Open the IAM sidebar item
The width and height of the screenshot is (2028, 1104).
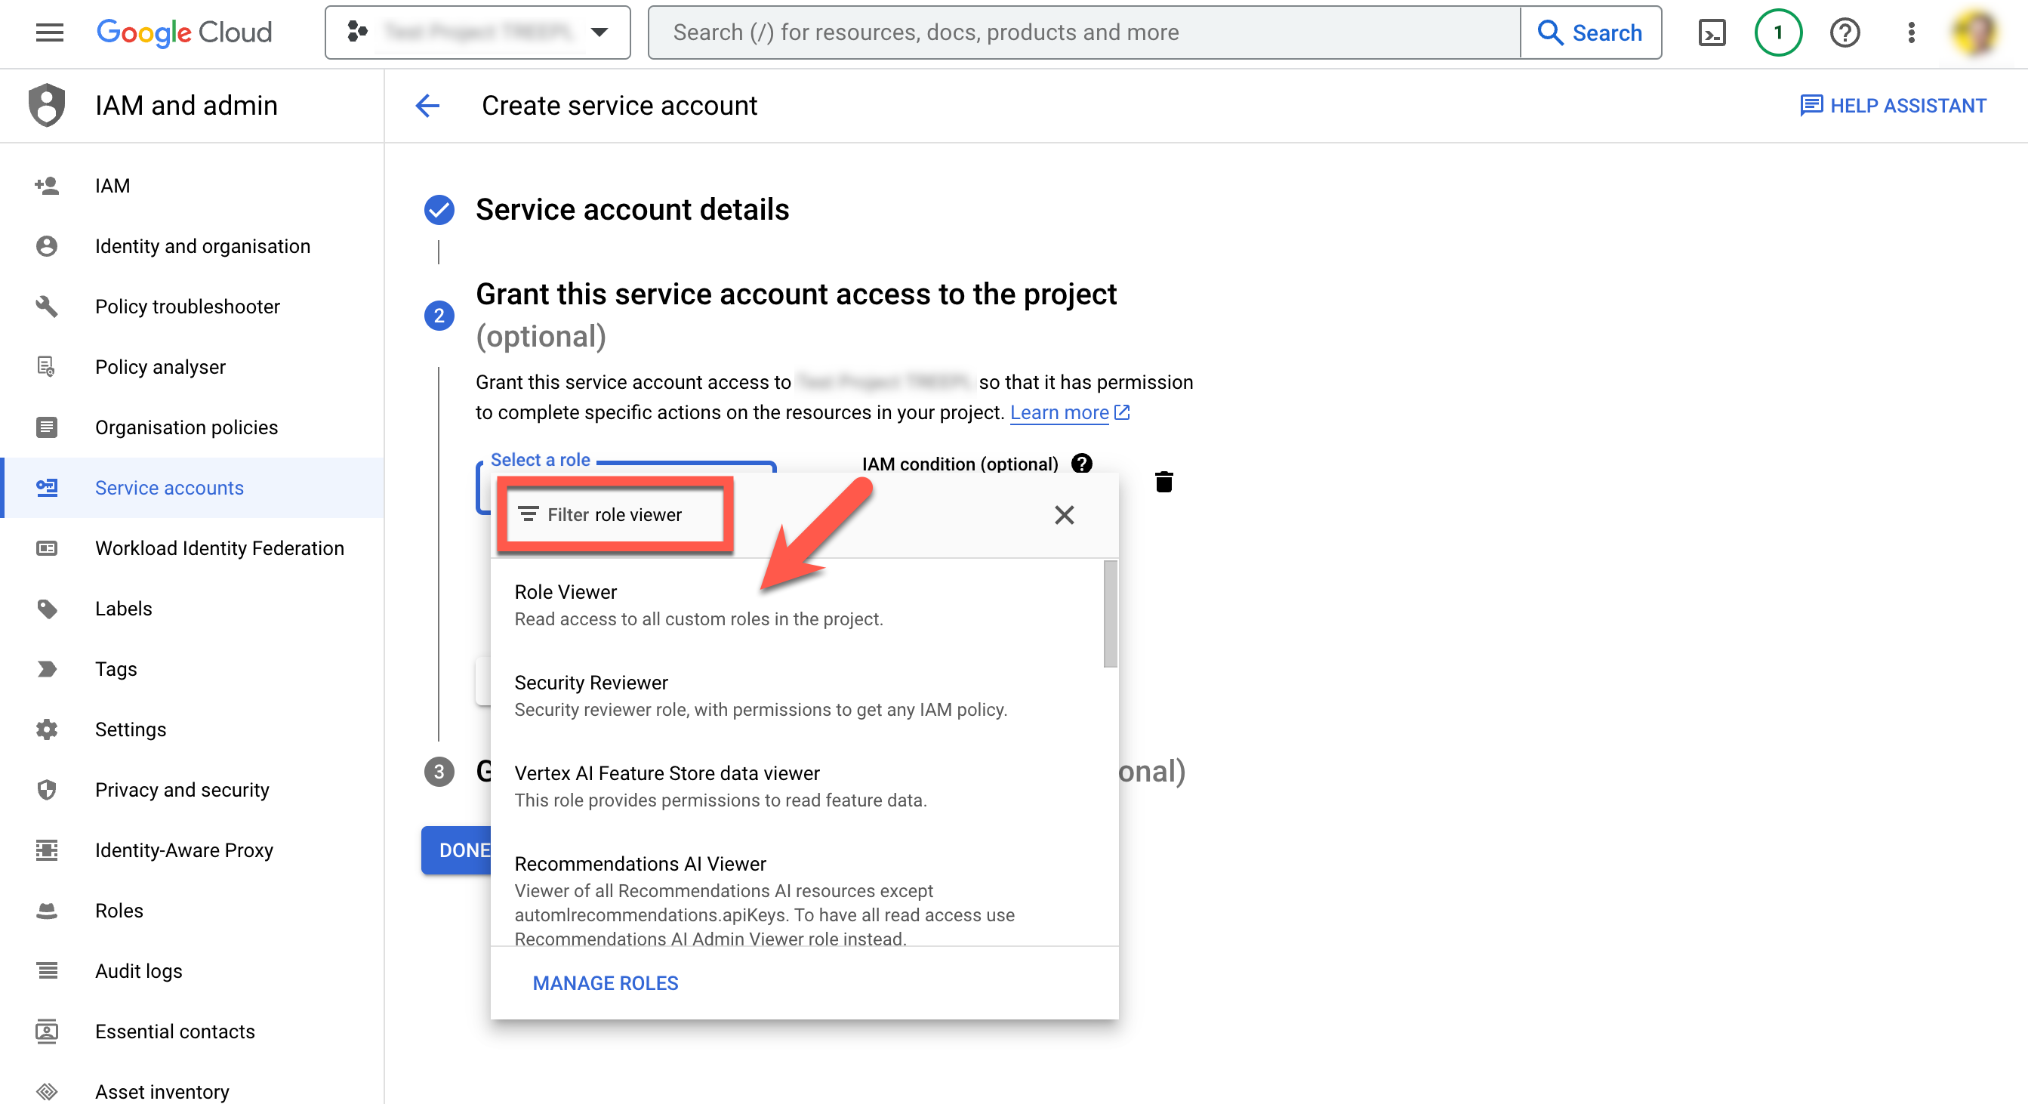click(192, 186)
